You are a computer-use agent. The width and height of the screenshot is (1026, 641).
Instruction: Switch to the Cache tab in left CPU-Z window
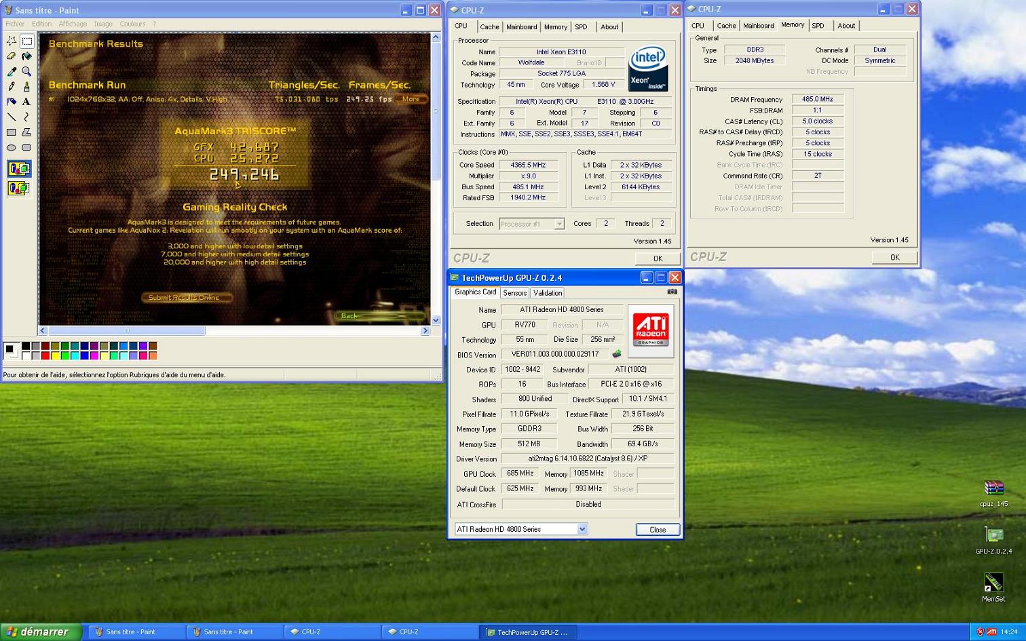489,27
